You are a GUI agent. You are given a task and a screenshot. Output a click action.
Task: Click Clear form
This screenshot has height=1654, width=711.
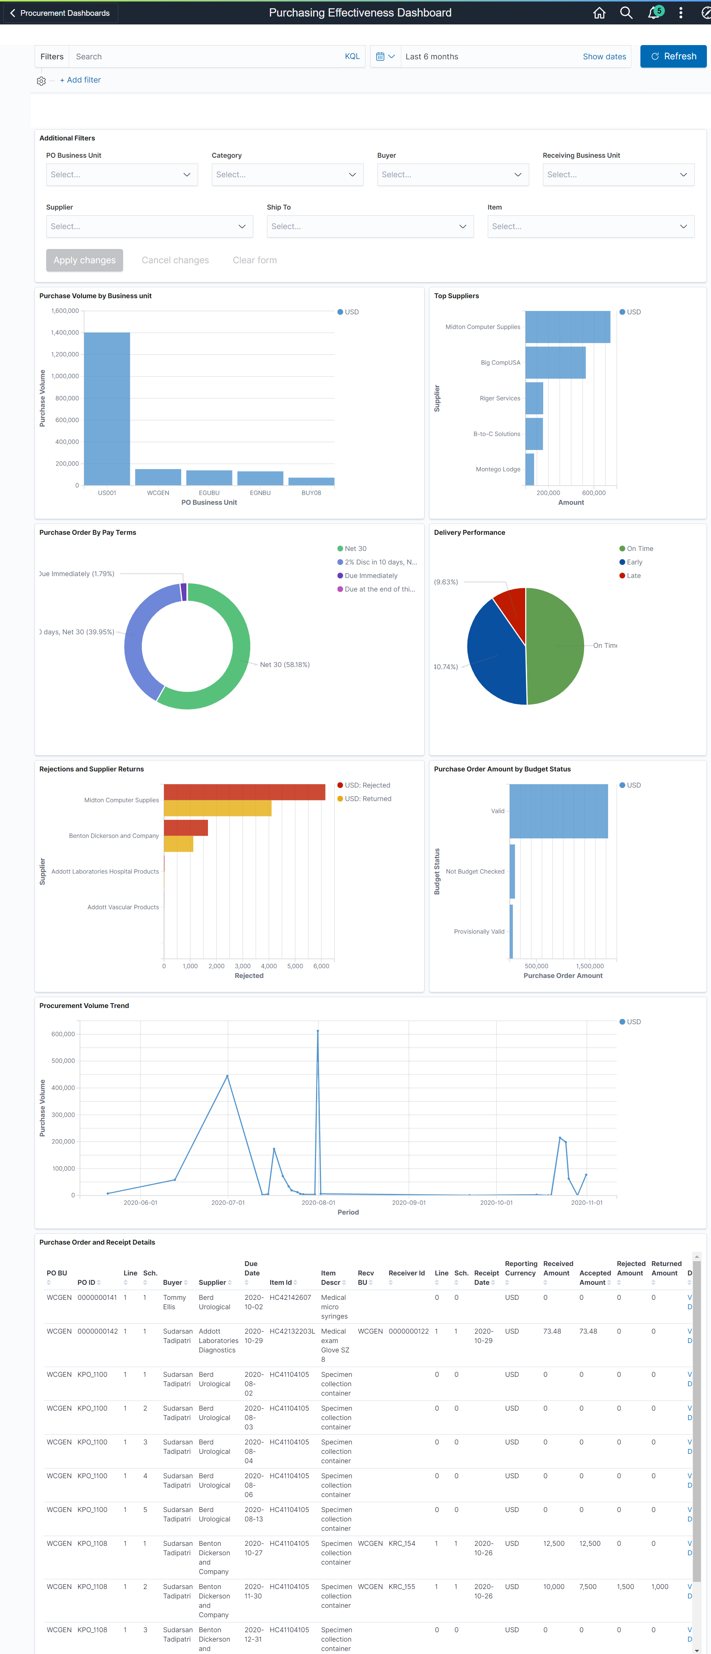pos(255,260)
